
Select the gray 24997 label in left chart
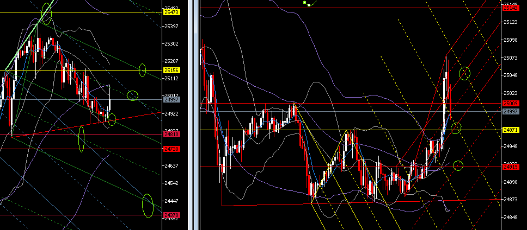(171, 99)
